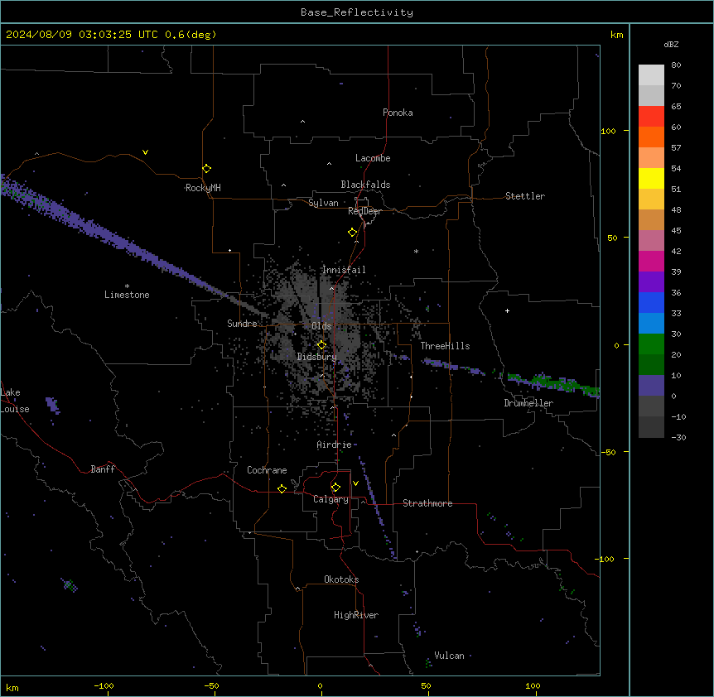Click the Okotoks label

[x=341, y=579]
